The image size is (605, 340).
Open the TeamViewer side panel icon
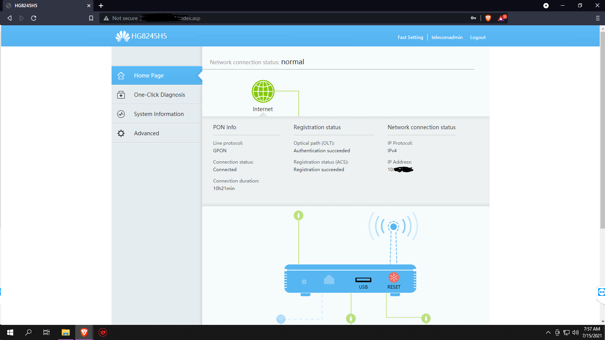(601, 292)
